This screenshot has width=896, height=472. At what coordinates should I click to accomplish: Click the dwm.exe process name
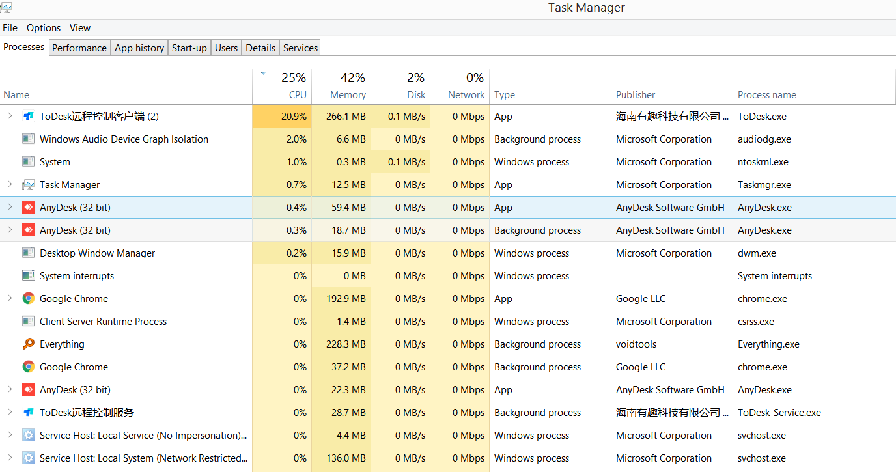(757, 253)
